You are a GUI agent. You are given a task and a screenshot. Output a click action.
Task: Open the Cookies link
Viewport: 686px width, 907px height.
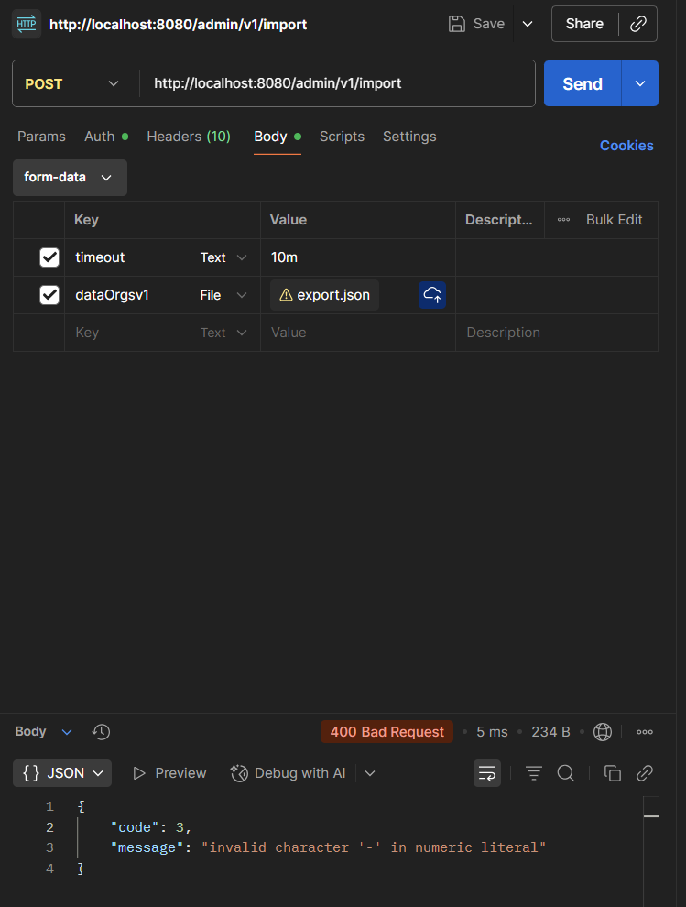[x=626, y=146]
